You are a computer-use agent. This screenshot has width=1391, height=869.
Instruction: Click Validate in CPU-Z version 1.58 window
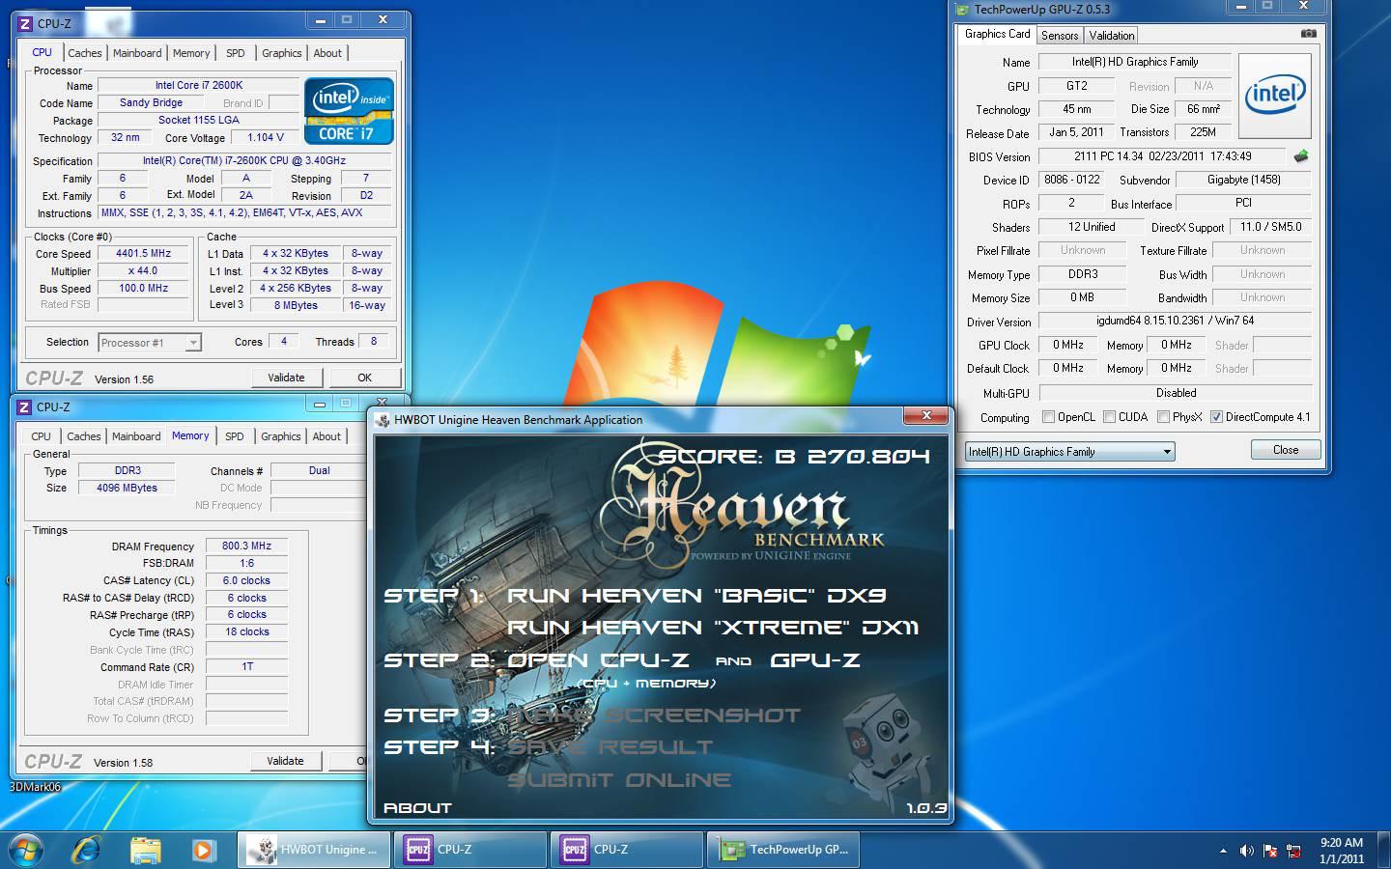coord(285,761)
